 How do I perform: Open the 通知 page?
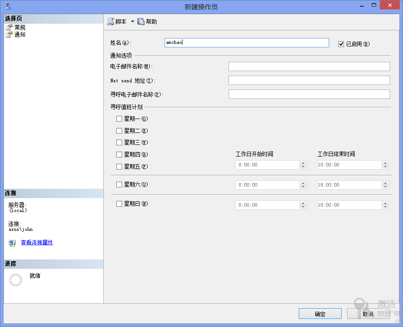click(20, 34)
